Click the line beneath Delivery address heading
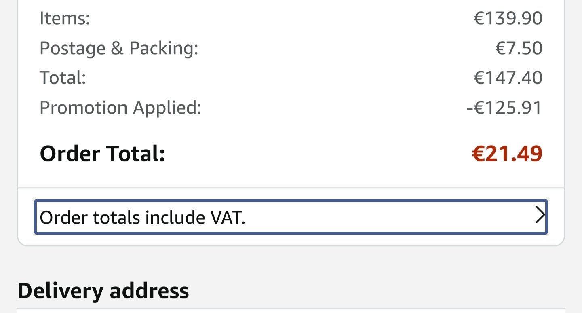The height and width of the screenshot is (313, 582). tap(291, 309)
